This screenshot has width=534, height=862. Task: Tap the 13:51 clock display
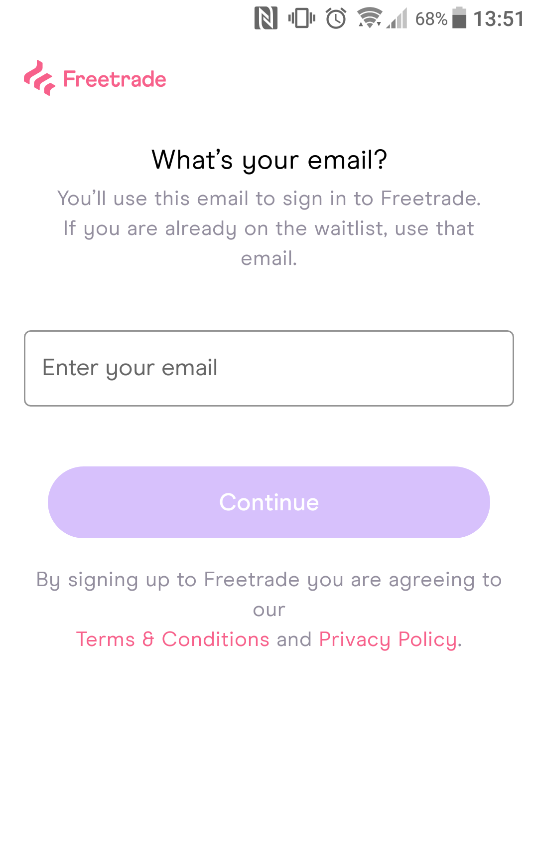pos(498,19)
